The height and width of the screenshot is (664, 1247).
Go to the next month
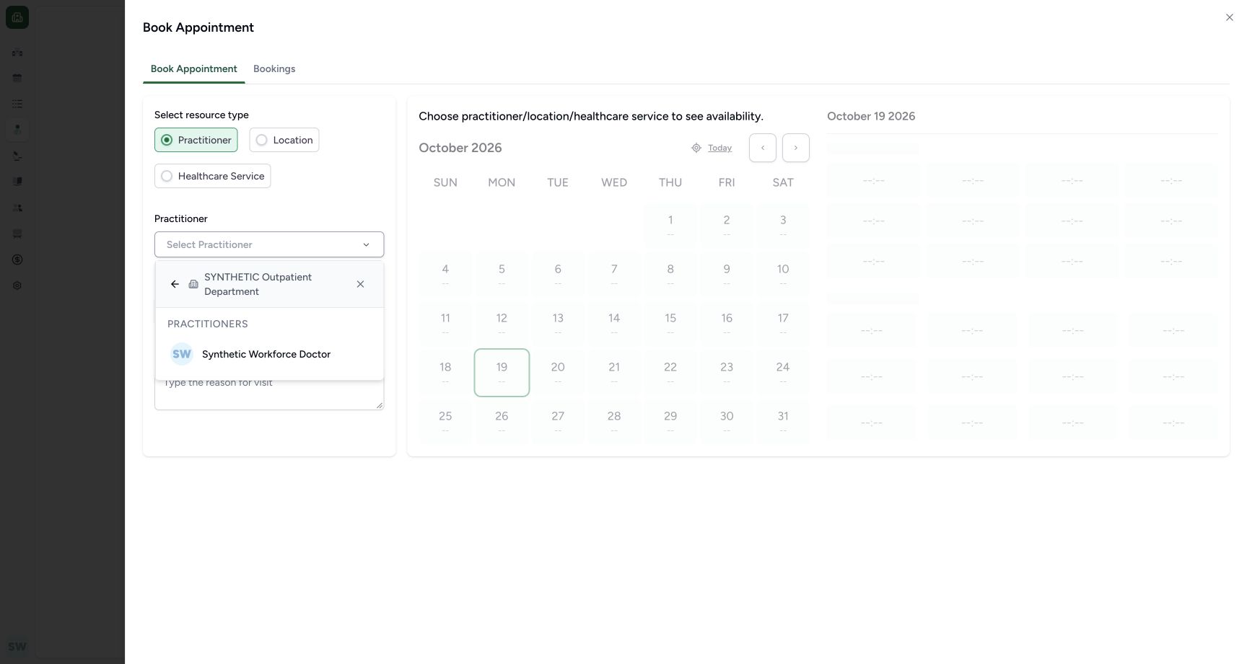[796, 148]
